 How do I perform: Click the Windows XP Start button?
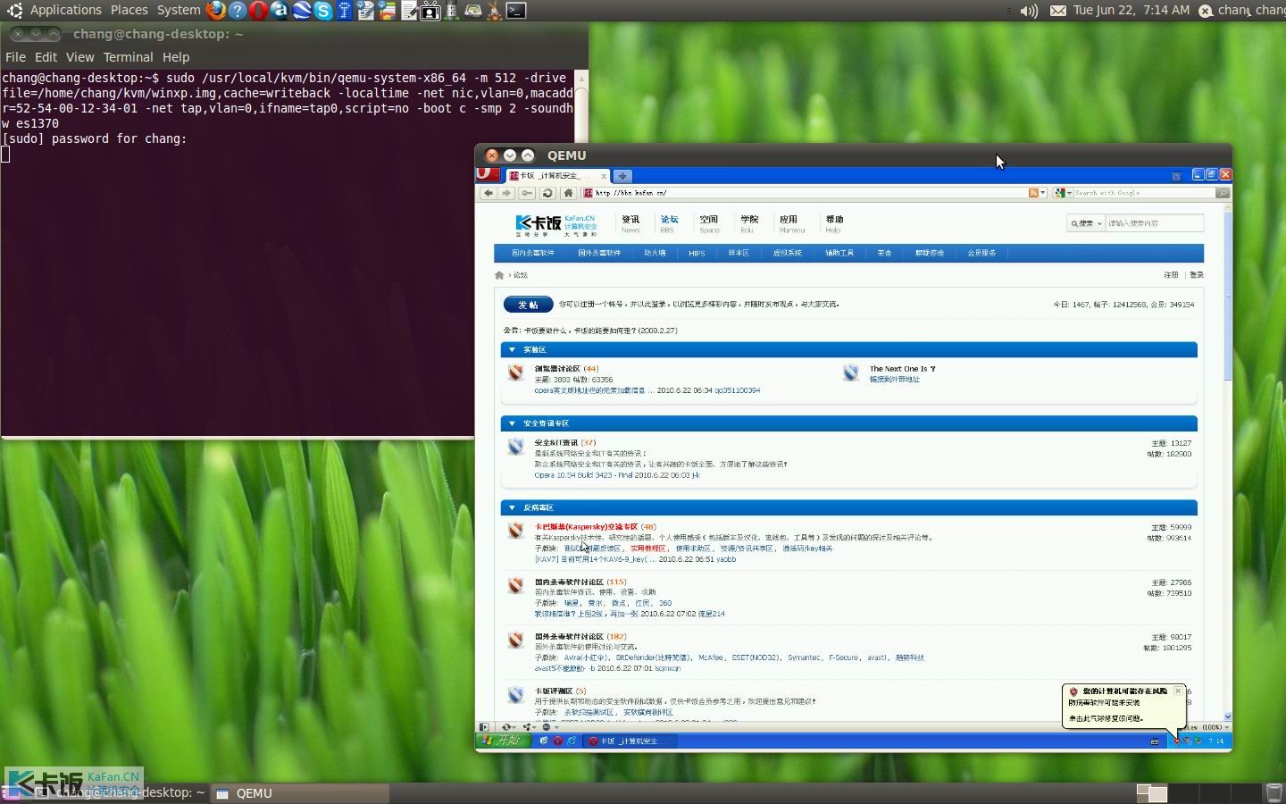[504, 741]
